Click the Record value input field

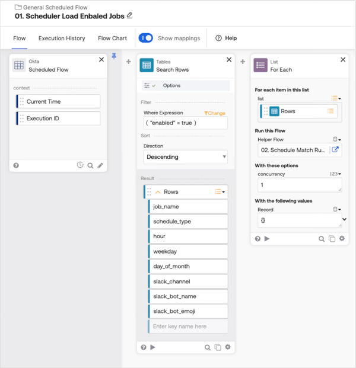[x=300, y=220]
